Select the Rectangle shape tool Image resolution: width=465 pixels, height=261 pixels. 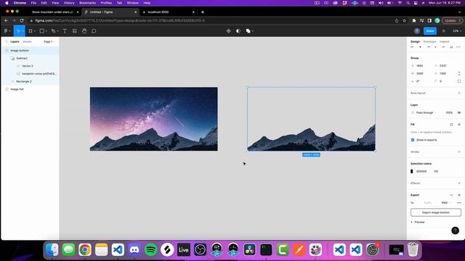pyautogui.click(x=42, y=30)
